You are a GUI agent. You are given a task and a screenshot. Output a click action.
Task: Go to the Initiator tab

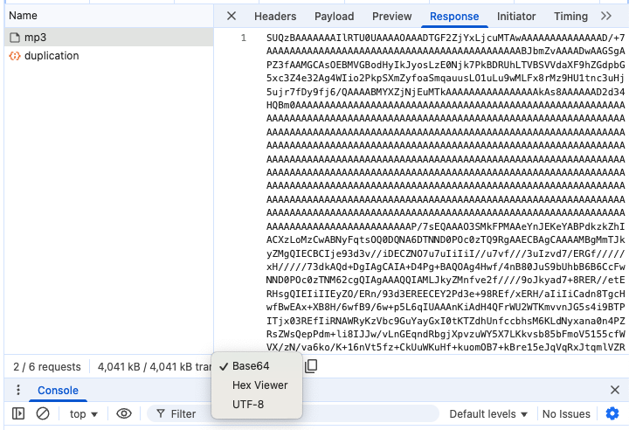pyautogui.click(x=516, y=16)
